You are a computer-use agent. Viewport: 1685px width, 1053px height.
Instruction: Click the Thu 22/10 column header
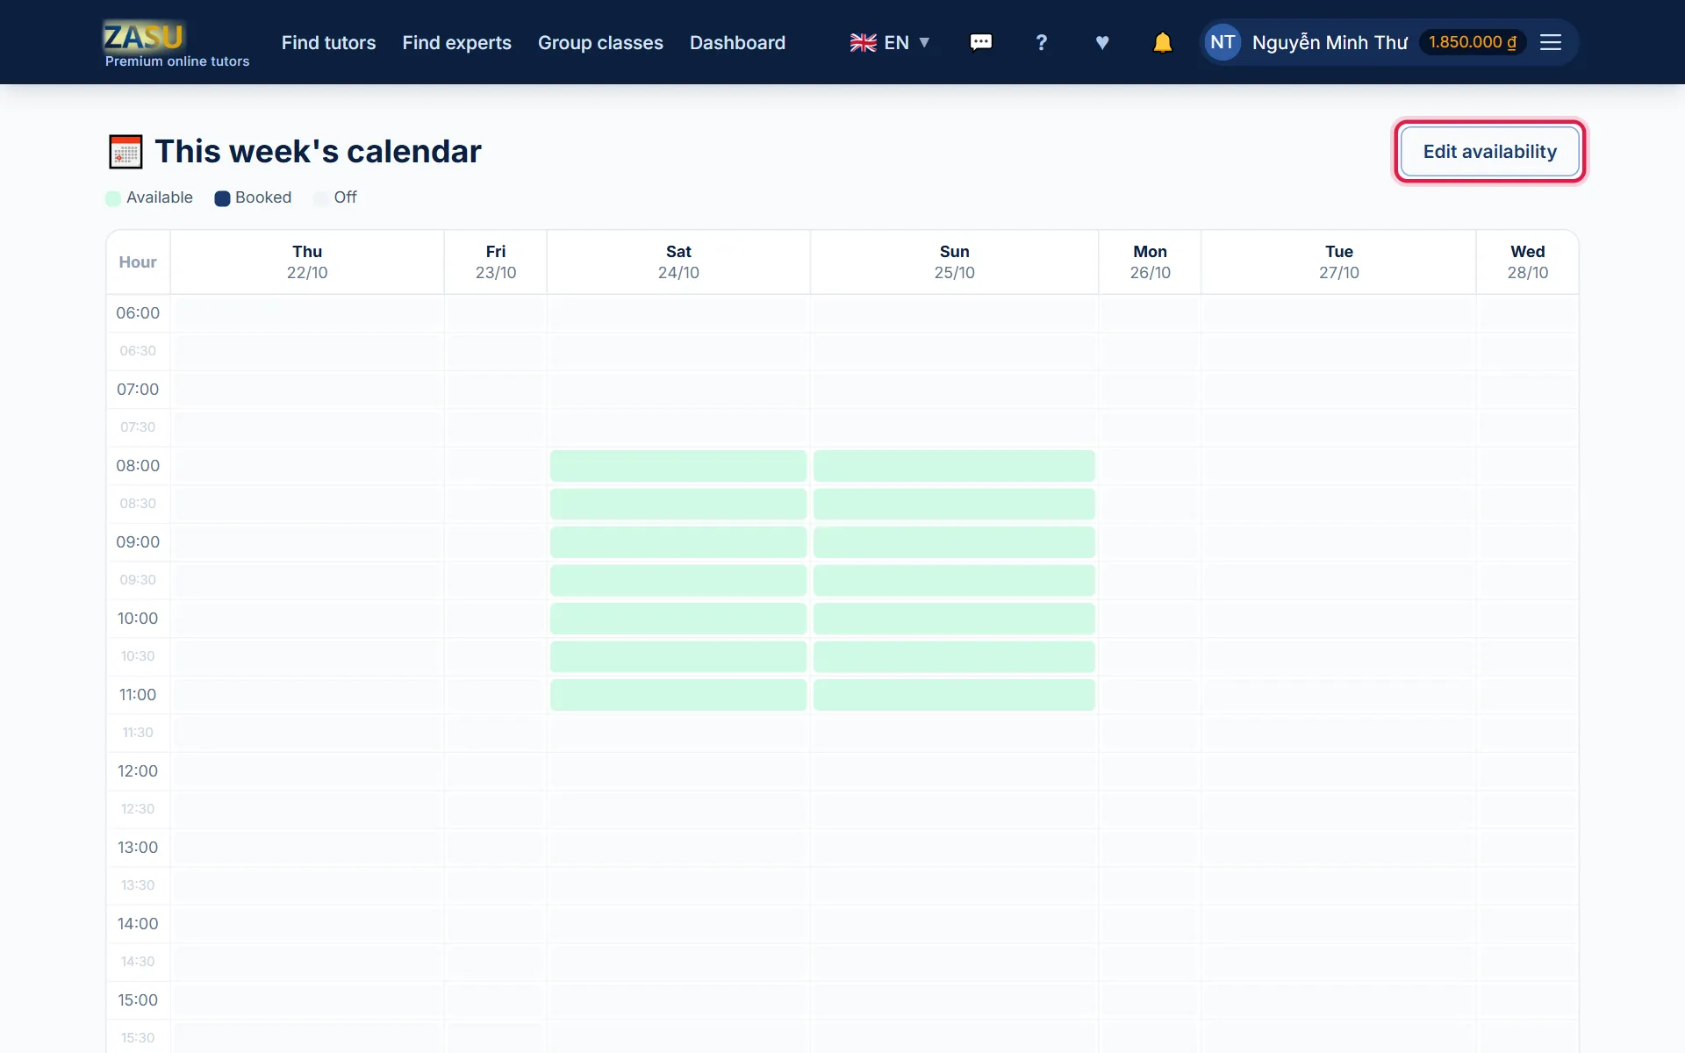(x=307, y=261)
